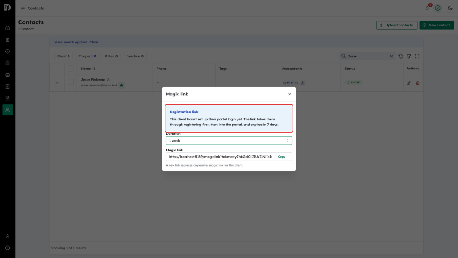Switch to the Inactive 0 tab
This screenshot has height=258, width=458.
point(135,56)
